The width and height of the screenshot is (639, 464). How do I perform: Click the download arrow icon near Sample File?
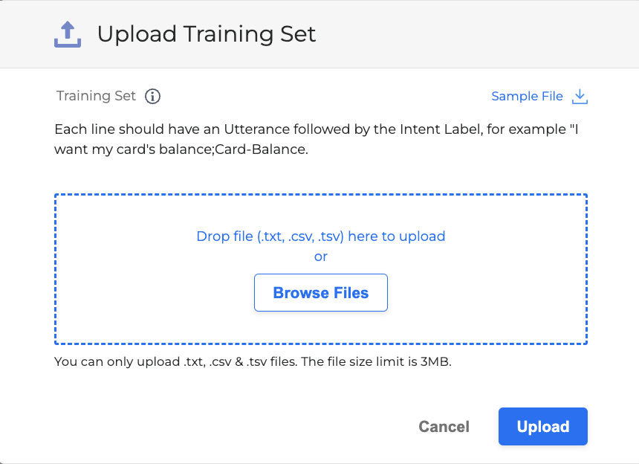point(580,96)
